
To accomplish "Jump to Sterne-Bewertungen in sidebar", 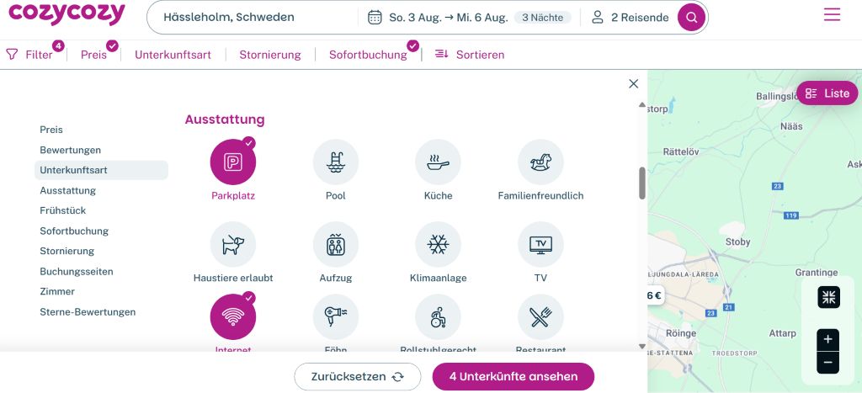I will pos(88,311).
